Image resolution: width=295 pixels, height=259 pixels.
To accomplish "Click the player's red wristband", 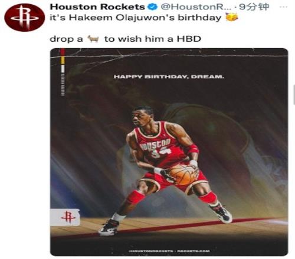I will pos(192,150).
